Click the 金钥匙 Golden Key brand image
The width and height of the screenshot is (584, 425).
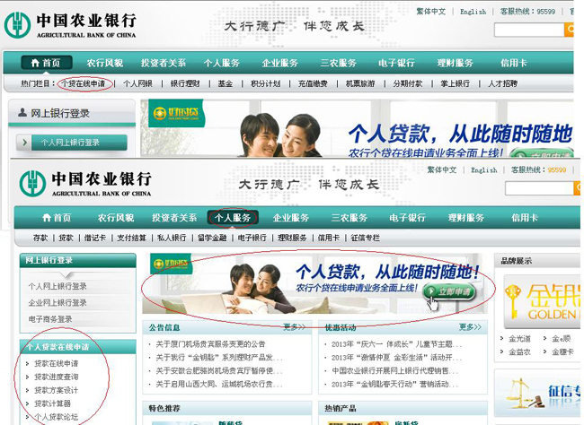(542, 301)
